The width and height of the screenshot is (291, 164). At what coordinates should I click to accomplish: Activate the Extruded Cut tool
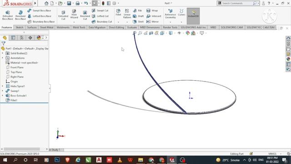pyautogui.click(x=63, y=15)
